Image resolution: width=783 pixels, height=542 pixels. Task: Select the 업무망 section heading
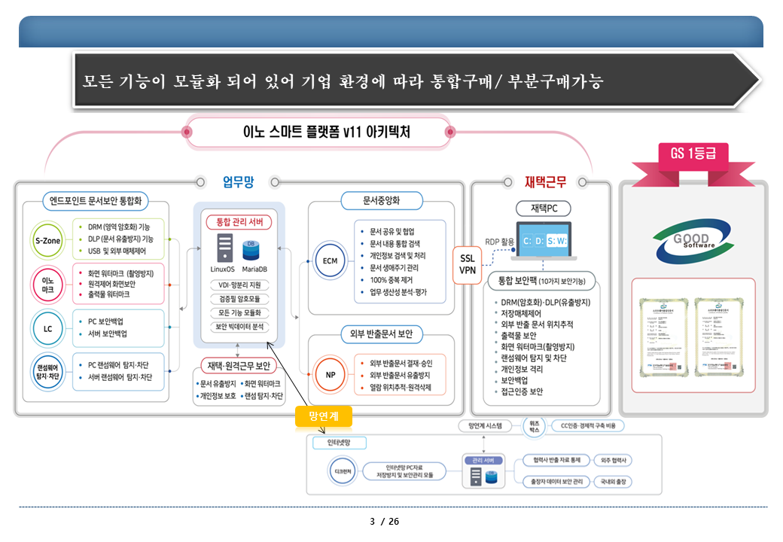click(x=238, y=181)
